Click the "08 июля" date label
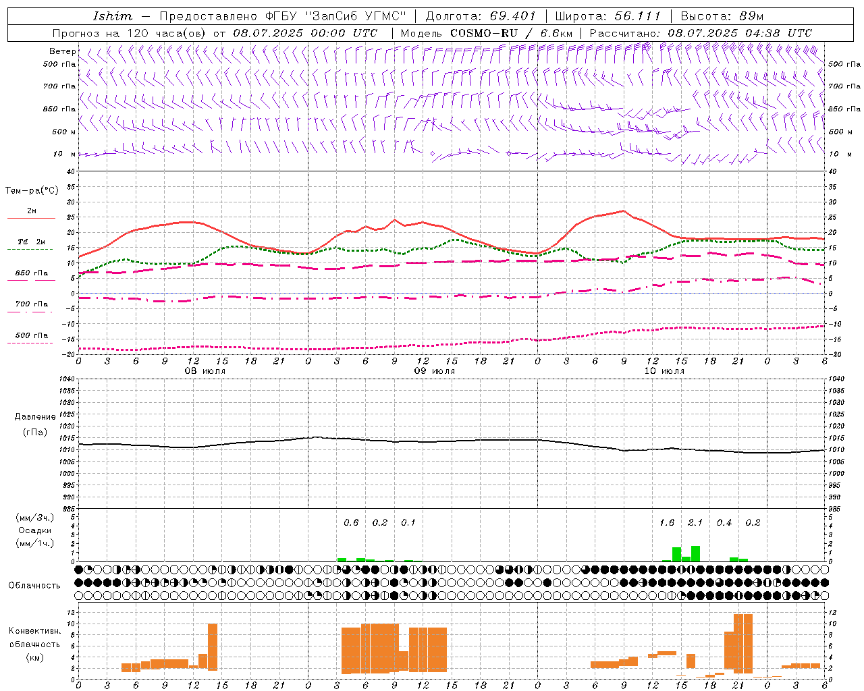 205,371
